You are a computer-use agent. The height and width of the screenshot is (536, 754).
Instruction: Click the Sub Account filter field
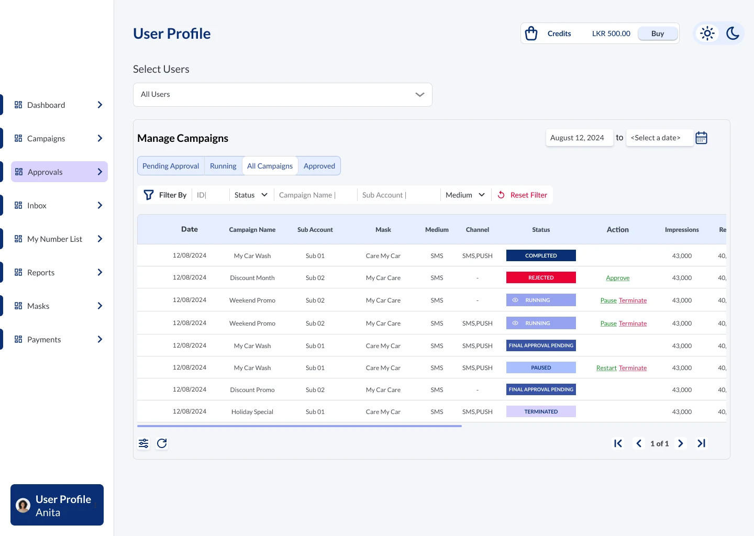399,195
